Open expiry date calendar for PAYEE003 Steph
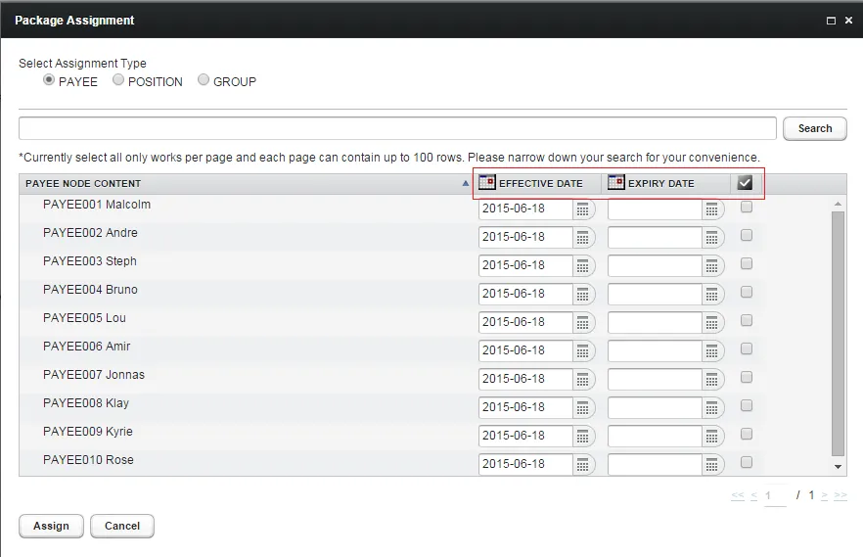Viewport: 863px width, 557px height. pos(711,266)
